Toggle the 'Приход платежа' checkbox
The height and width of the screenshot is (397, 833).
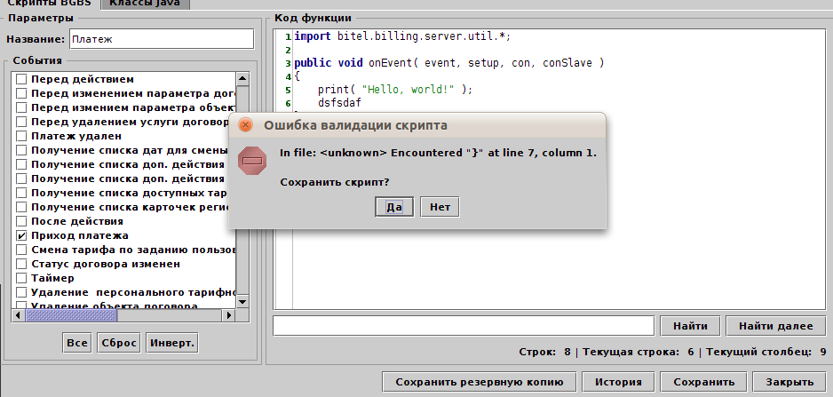[21, 235]
